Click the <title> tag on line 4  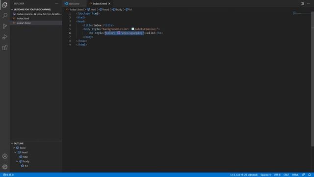coord(88,25)
